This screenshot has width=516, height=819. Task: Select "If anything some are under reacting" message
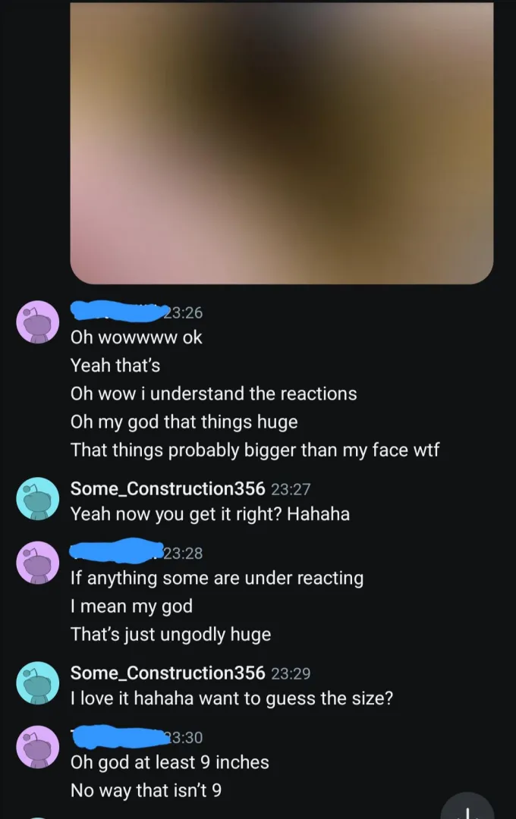[x=217, y=578]
